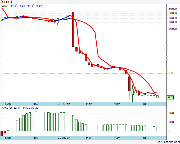Click the 100.0 price axis label
Image resolution: width=180 pixels, height=144 pixels.
[173, 29]
